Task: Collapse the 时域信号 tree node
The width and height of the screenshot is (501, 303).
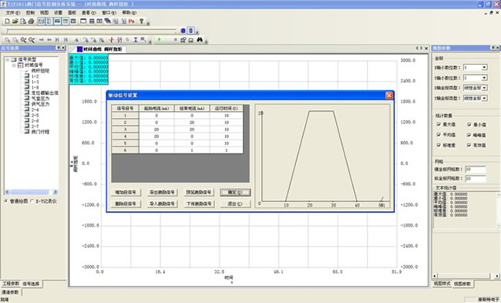Action: pyautogui.click(x=14, y=66)
